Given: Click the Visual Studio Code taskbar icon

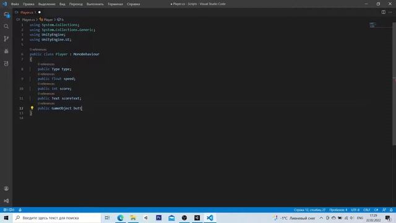Looking at the screenshot, I should (210, 217).
